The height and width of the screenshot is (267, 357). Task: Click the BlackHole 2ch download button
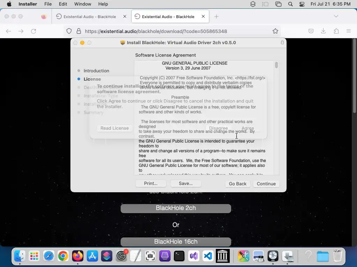coord(176,208)
